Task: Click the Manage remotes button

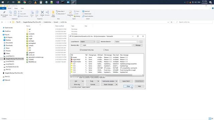Action: point(138,45)
